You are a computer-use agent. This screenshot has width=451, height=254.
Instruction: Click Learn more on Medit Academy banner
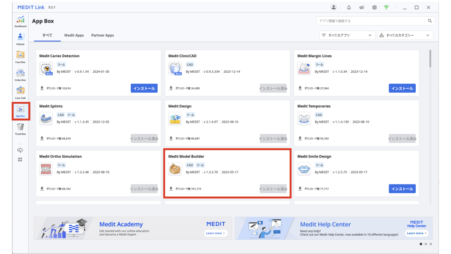pos(215,233)
